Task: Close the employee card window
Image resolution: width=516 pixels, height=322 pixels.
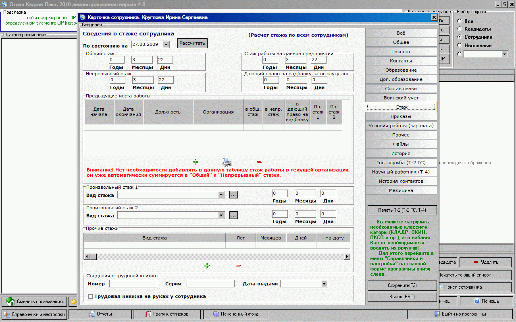Action: tap(434, 17)
